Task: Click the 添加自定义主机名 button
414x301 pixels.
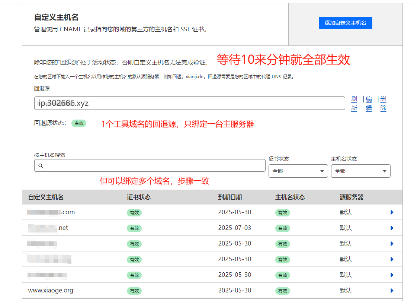Action: click(345, 23)
